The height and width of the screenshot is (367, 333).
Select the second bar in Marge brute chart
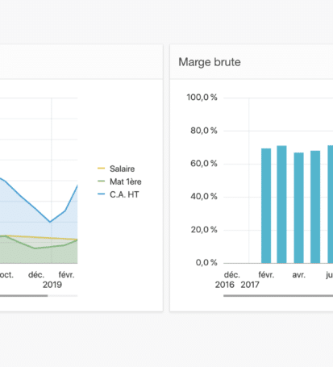coord(281,204)
